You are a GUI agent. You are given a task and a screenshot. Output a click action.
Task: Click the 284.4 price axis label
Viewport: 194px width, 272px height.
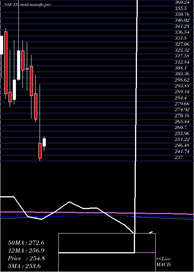click(x=182, y=98)
